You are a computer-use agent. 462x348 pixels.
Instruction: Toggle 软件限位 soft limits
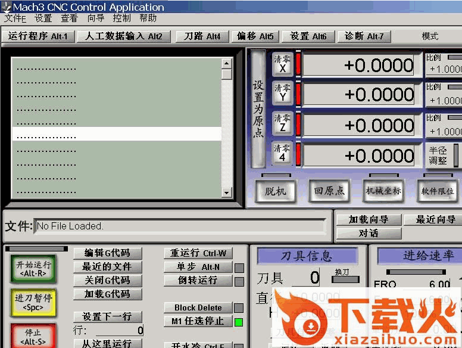[438, 191]
